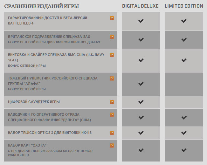
Task: Click help icon for Russian Alpha group row
Action: click(x=112, y=79)
